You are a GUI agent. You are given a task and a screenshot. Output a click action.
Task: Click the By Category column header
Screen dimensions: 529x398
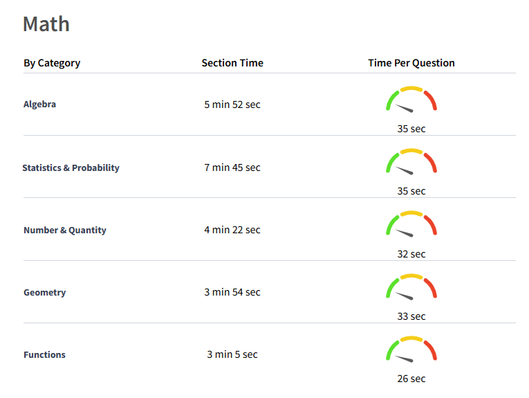[52, 63]
